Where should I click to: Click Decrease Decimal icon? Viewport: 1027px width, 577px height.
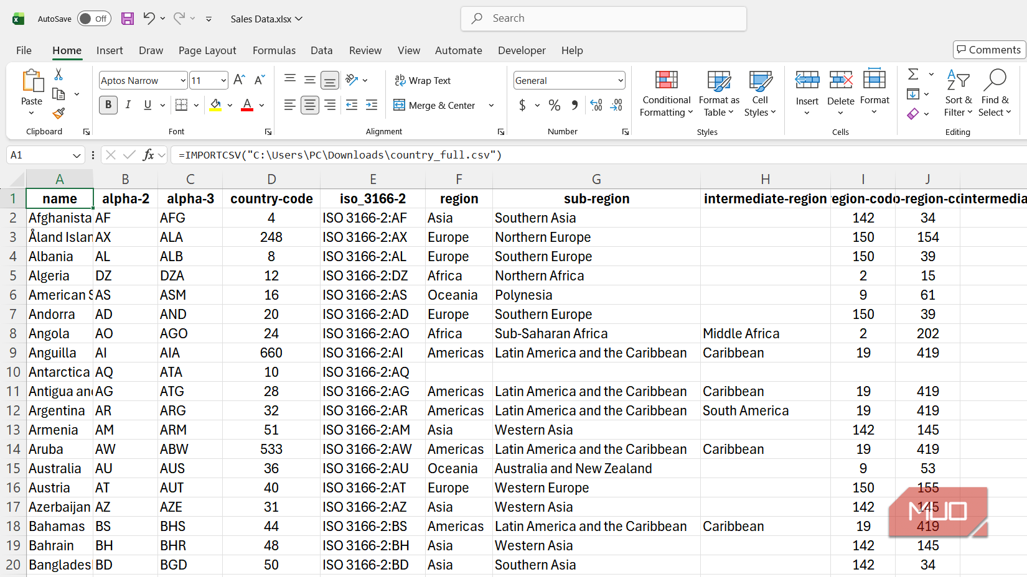(x=616, y=105)
